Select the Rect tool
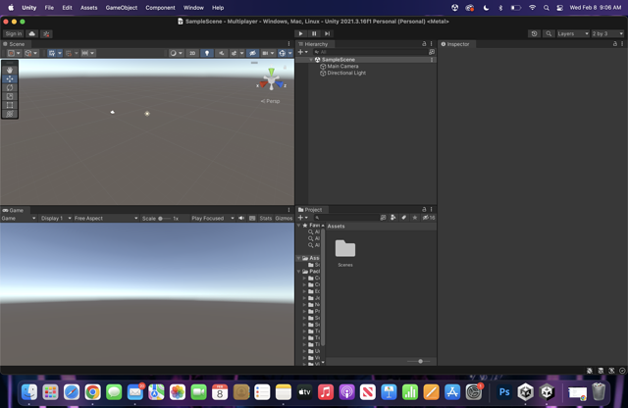The height and width of the screenshot is (408, 628). click(10, 105)
